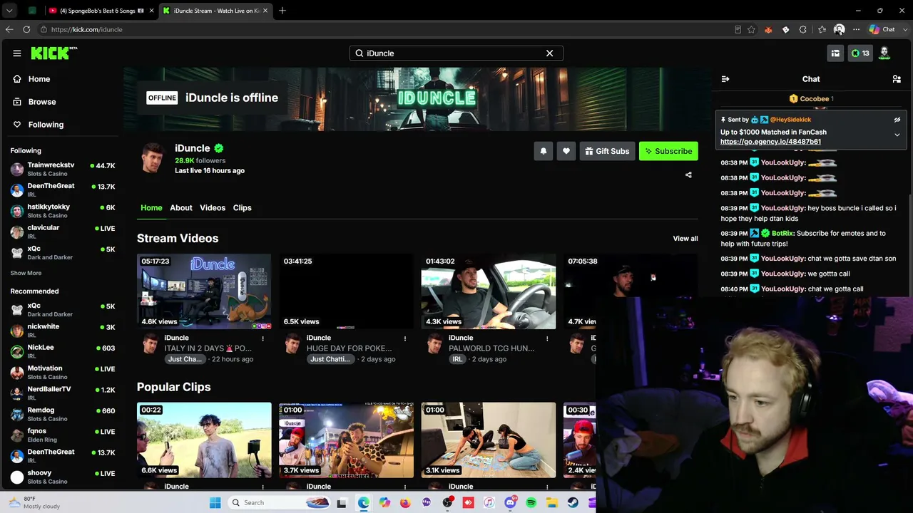Open the Clips channel tab
Viewport: 913px width, 513px height.
[243, 208]
